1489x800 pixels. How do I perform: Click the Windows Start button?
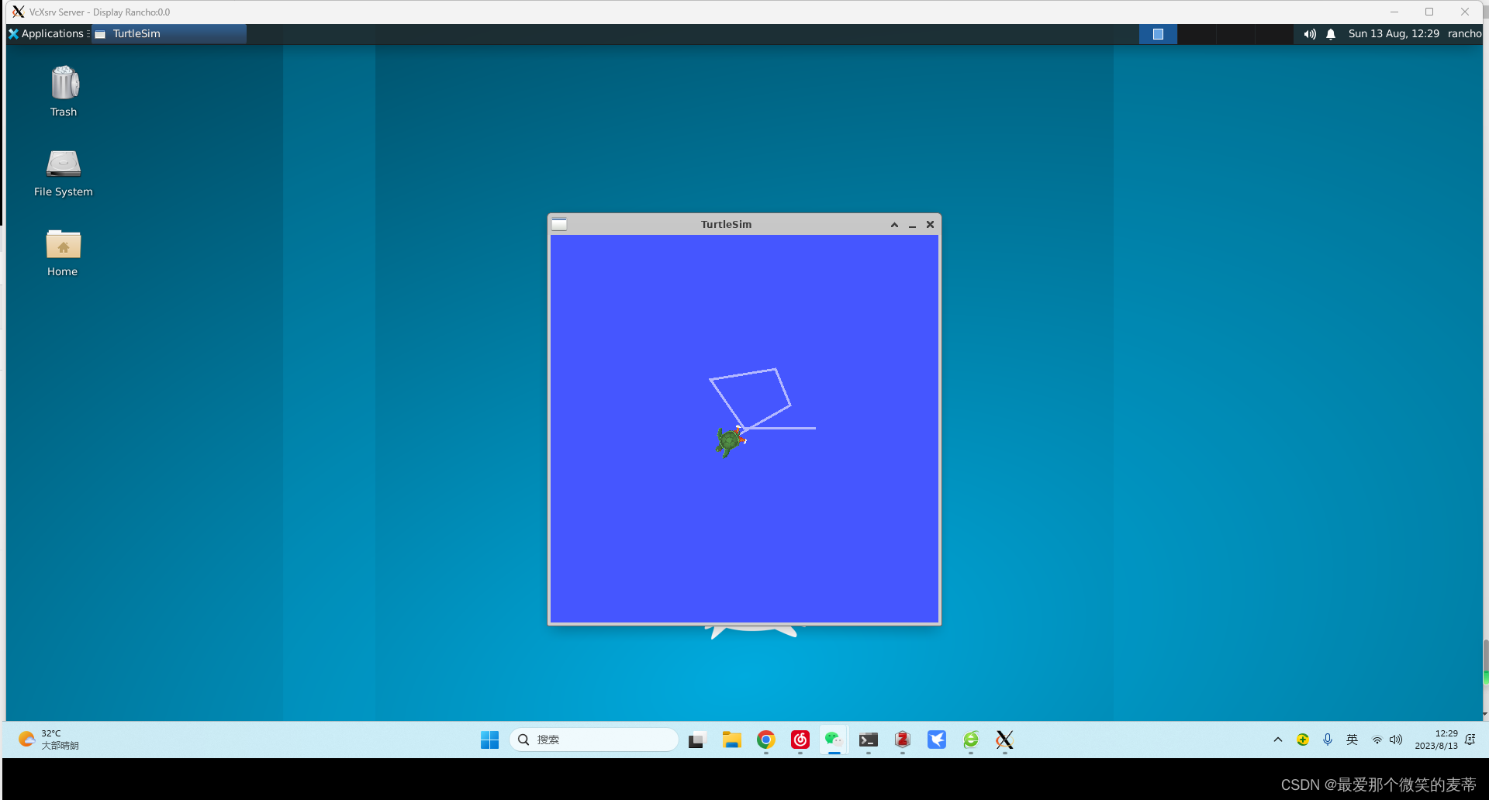[489, 740]
